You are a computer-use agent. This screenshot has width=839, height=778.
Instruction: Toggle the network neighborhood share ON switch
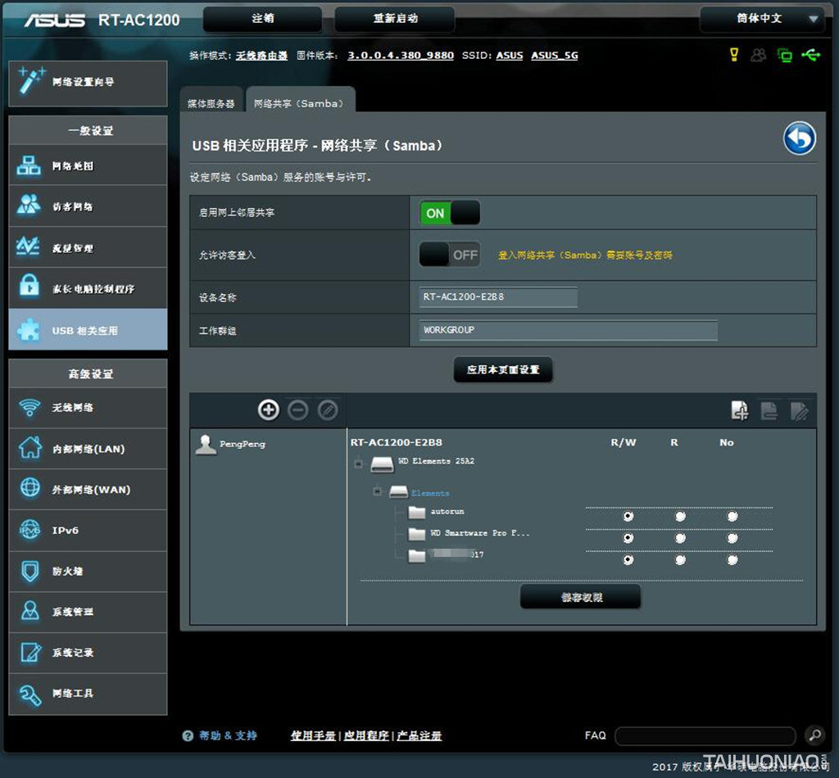click(450, 213)
